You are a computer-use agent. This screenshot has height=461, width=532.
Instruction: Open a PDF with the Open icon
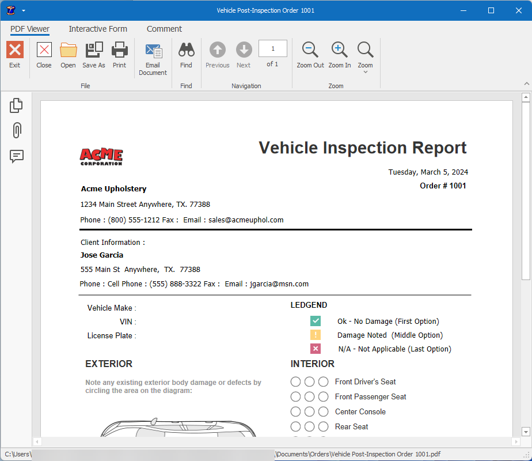point(68,55)
